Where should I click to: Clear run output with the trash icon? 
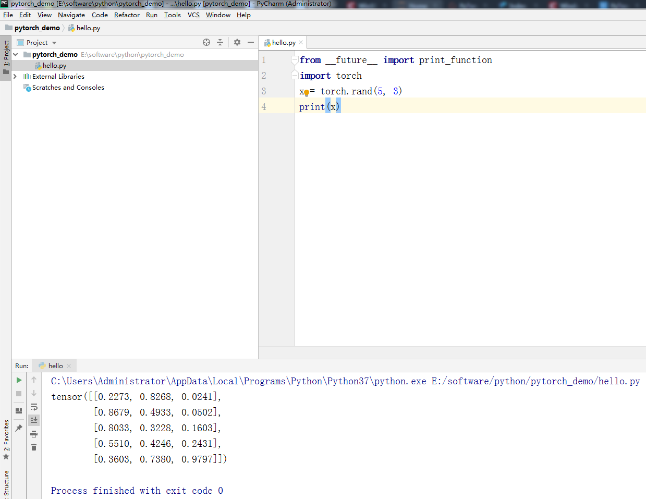34,447
